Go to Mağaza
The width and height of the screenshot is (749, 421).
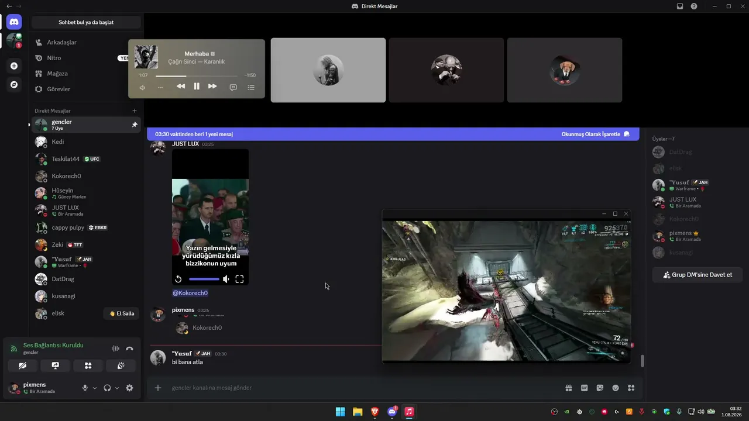86,74
